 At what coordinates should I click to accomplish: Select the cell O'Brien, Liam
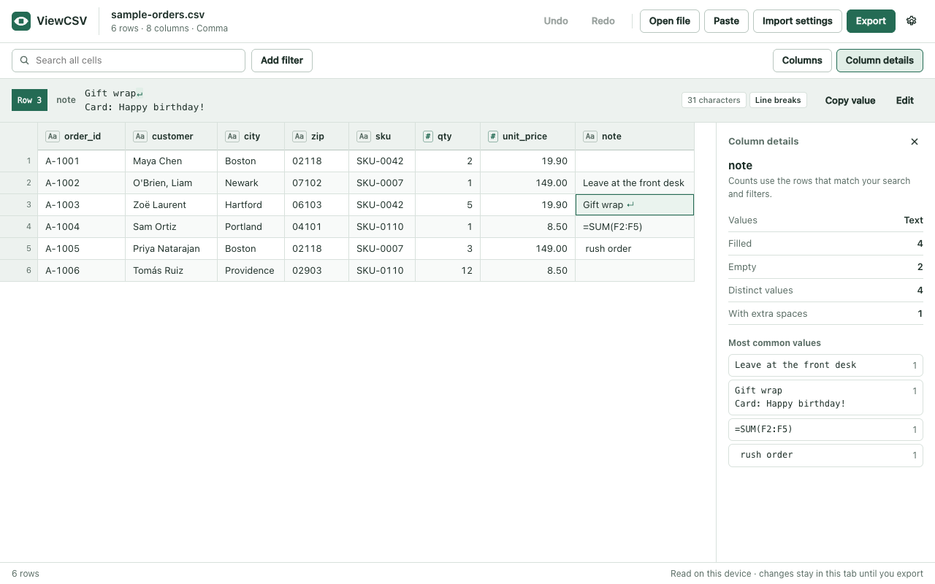point(172,183)
